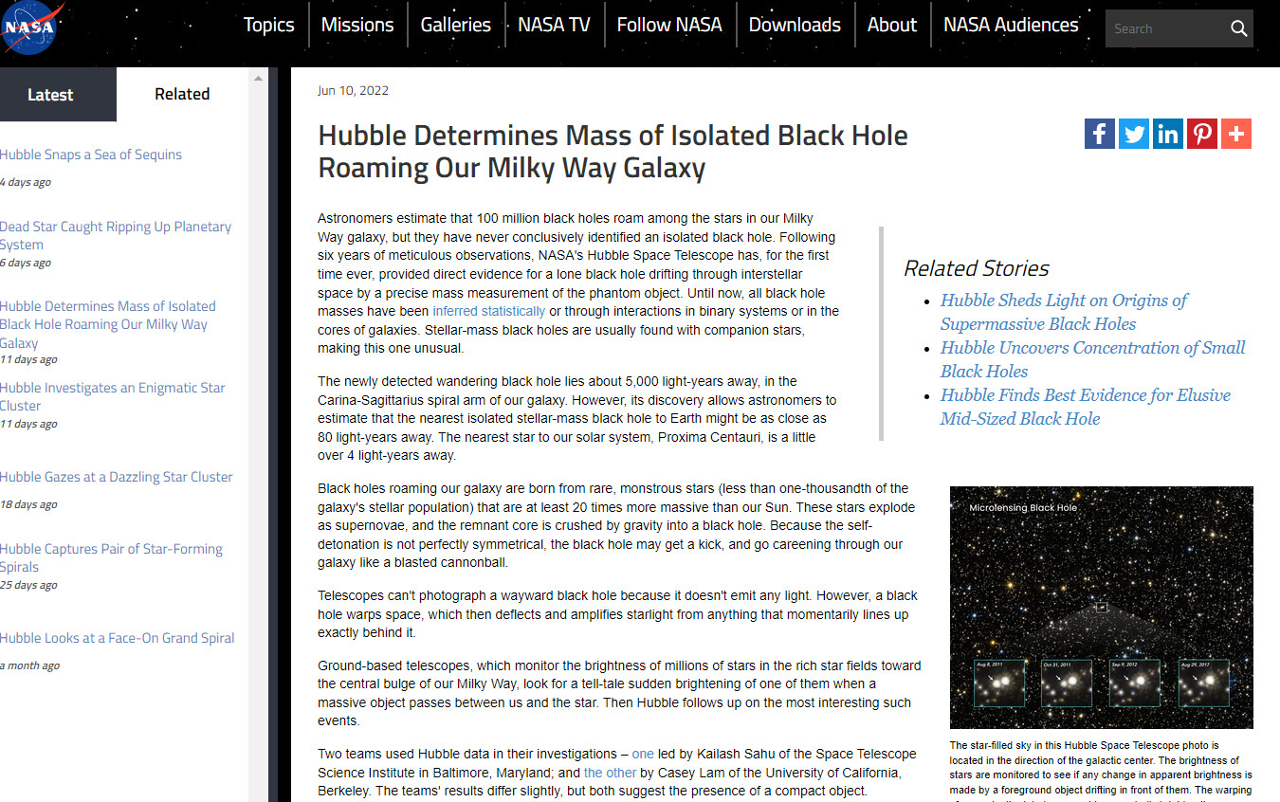Click the 'Related Stories' heading
The image size is (1280, 802).
pos(976,268)
